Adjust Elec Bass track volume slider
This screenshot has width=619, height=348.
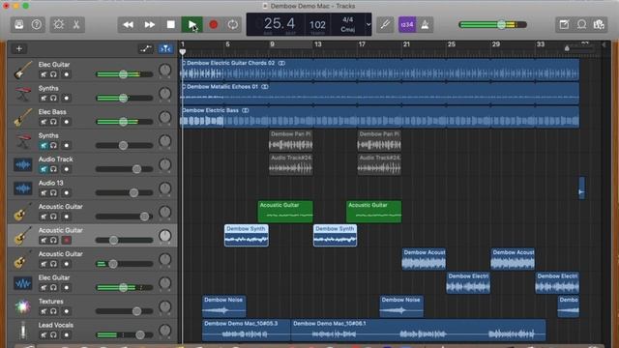point(124,122)
